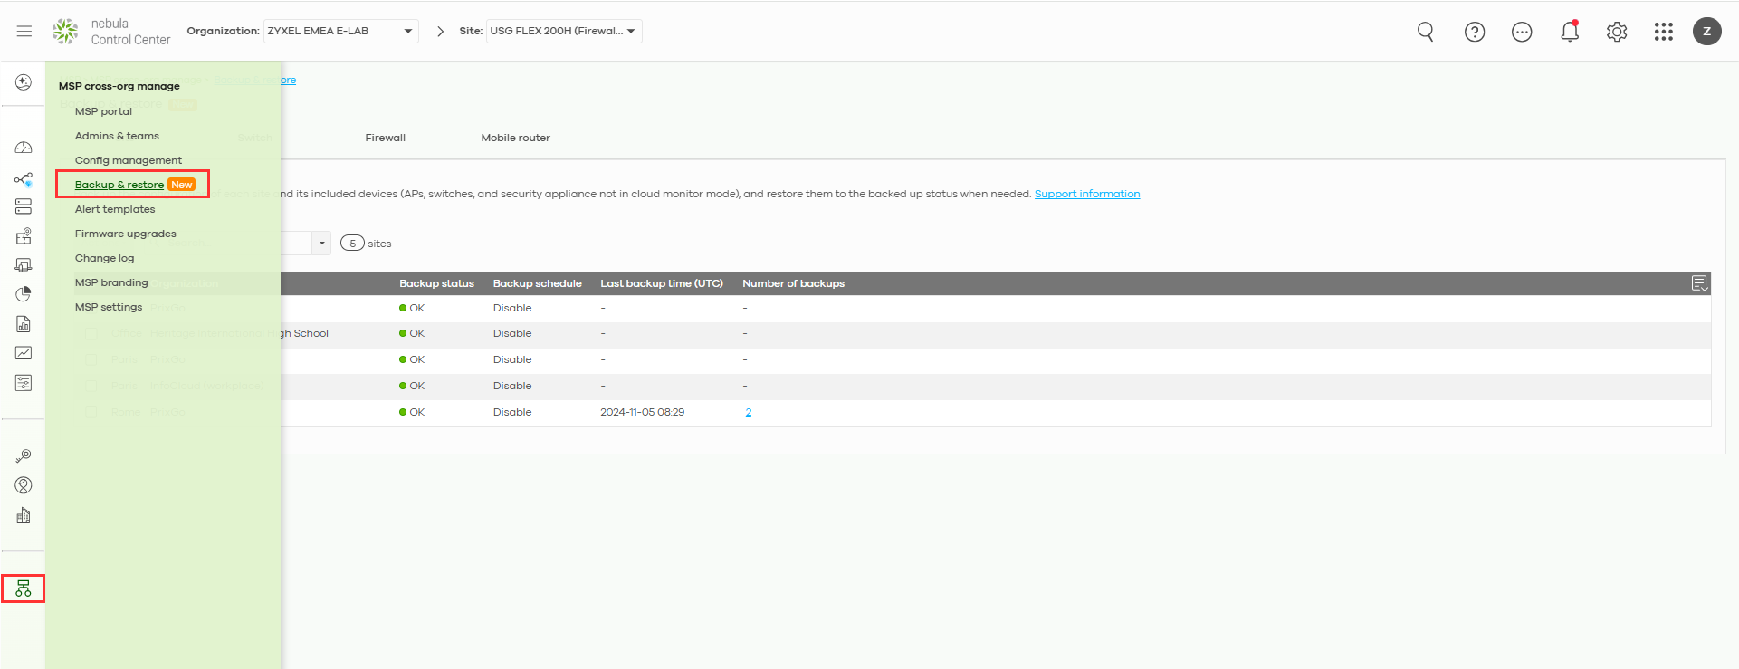Click the dashboard gauge sidebar icon
1739x669 pixels.
click(x=24, y=148)
